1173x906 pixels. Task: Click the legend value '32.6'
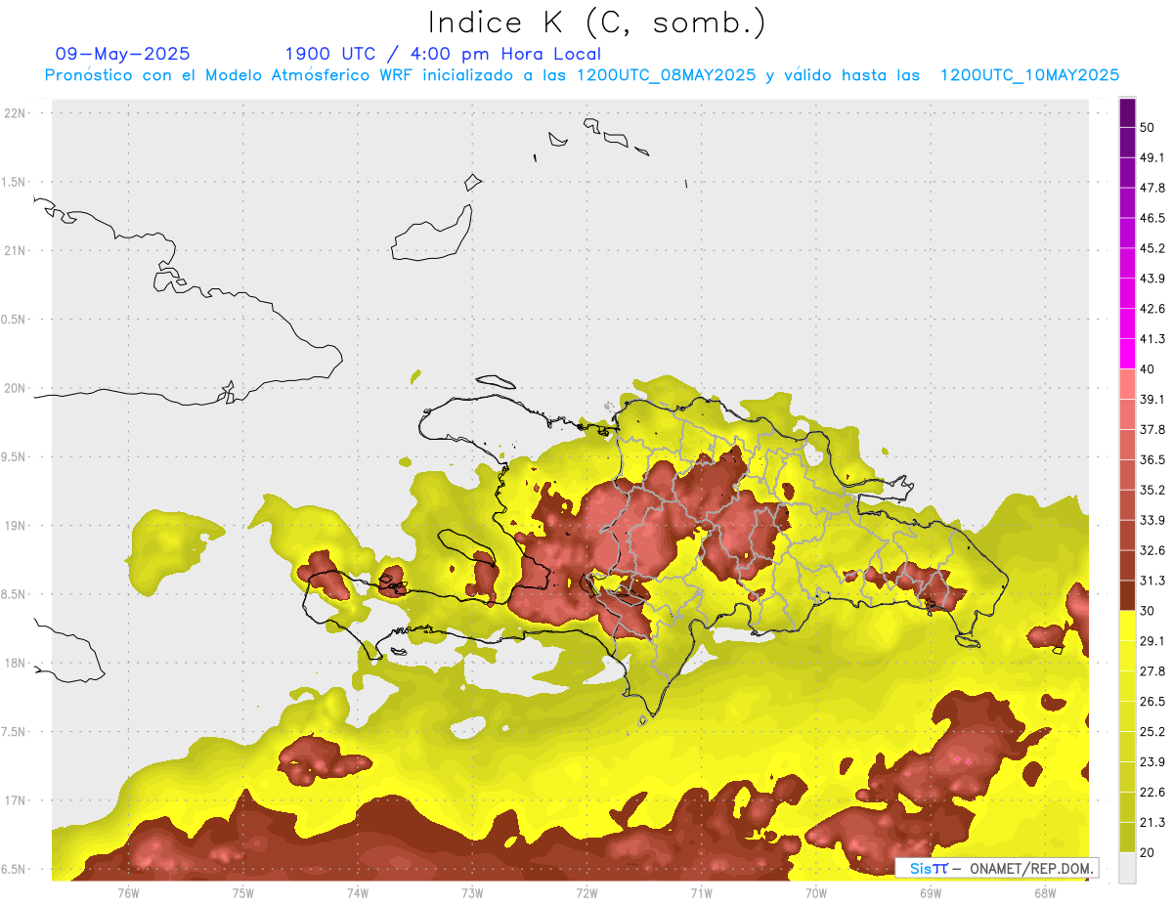click(1151, 550)
